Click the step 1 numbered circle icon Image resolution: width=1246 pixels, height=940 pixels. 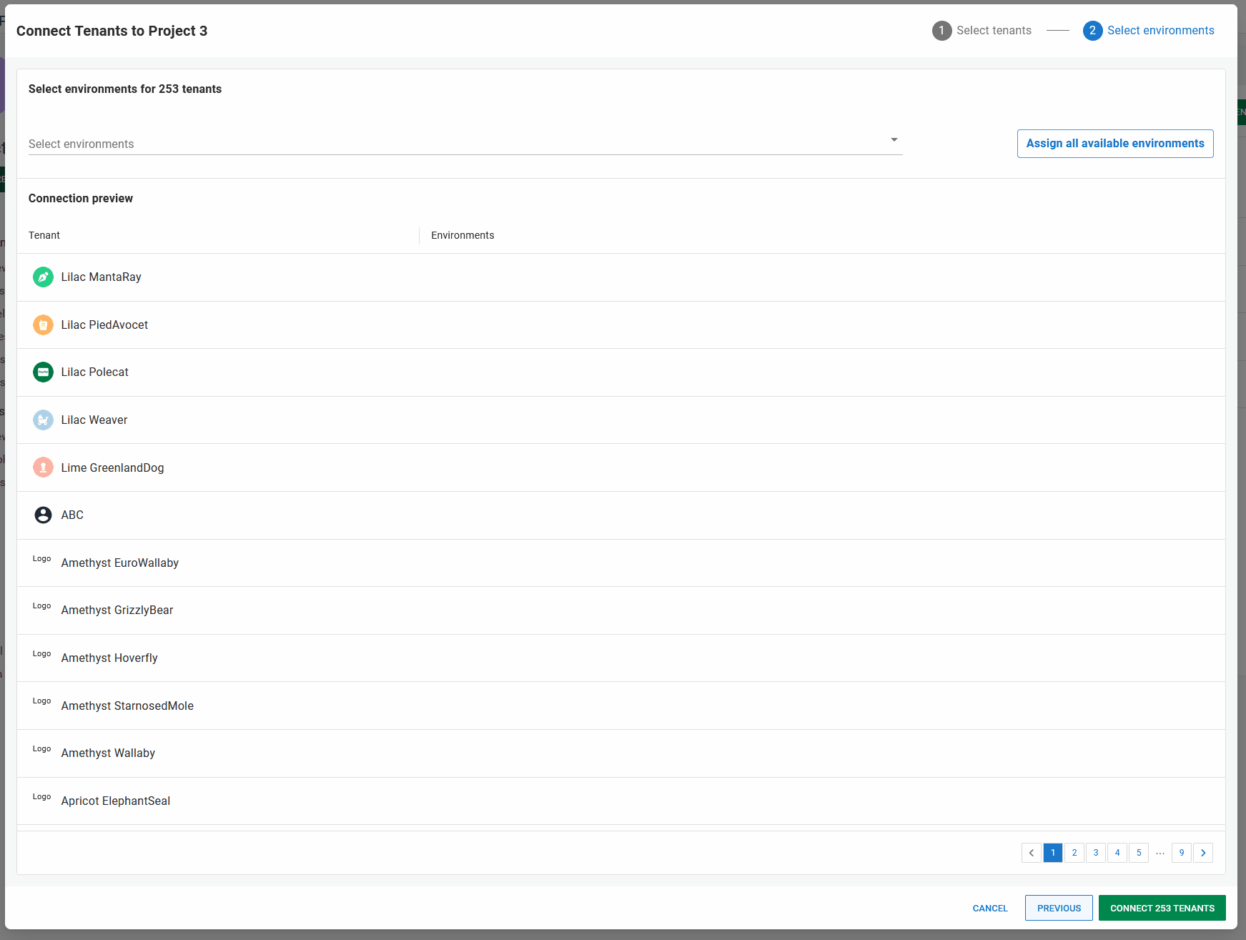pos(941,30)
